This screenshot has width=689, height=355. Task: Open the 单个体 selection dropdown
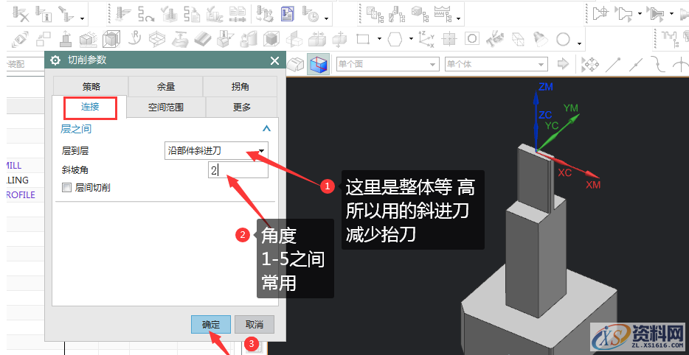click(496, 64)
